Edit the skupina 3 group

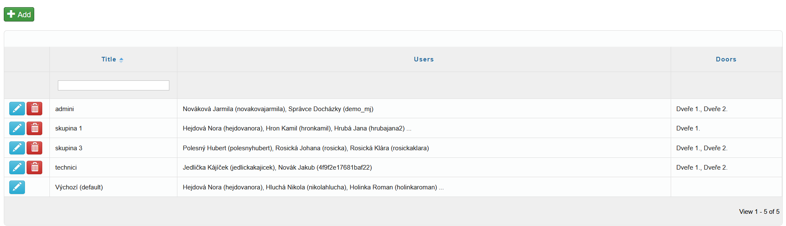(17, 148)
